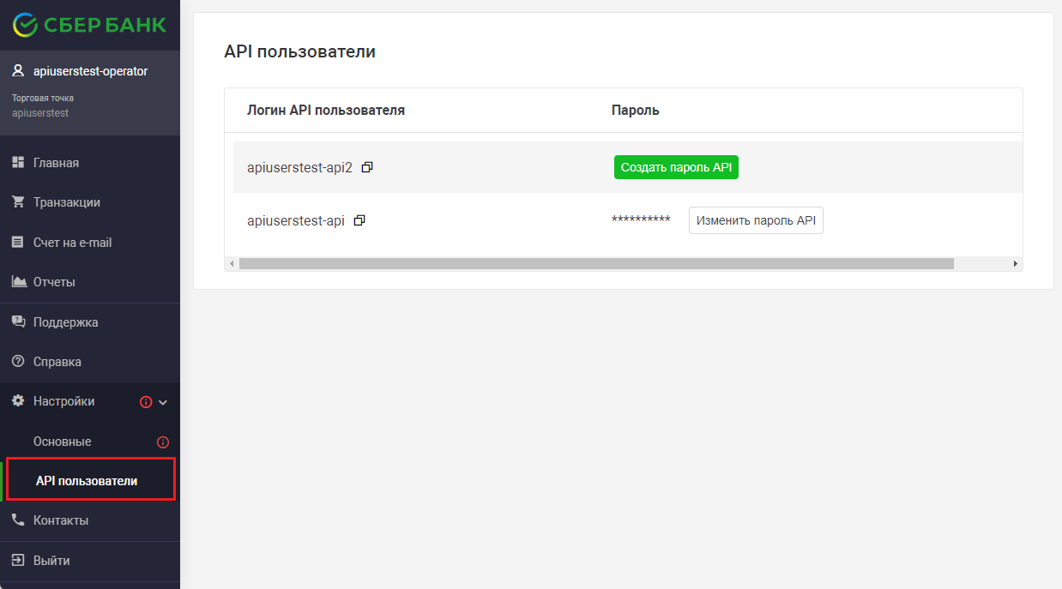Click the Транзакции shopping cart icon
The image size is (1062, 589).
point(18,202)
